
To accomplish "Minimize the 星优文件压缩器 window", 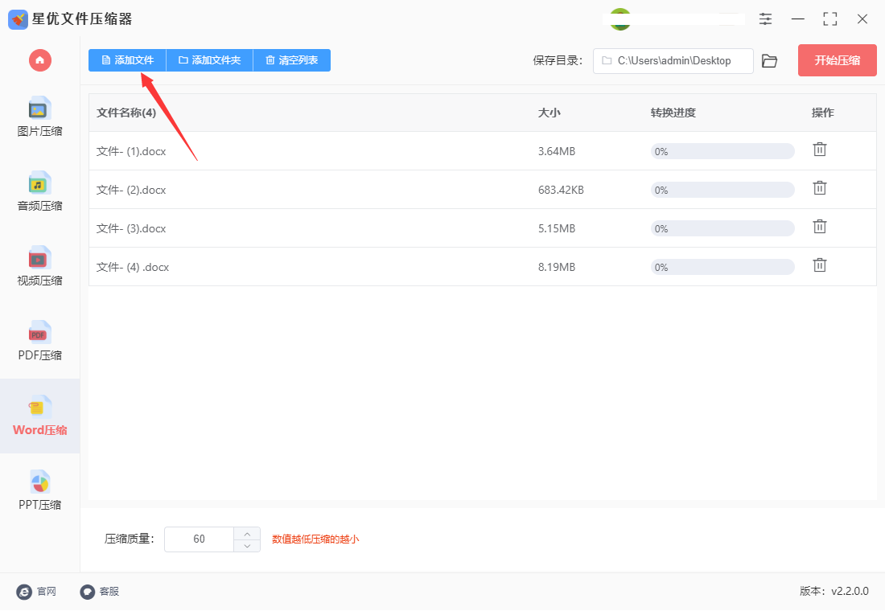I will [797, 18].
